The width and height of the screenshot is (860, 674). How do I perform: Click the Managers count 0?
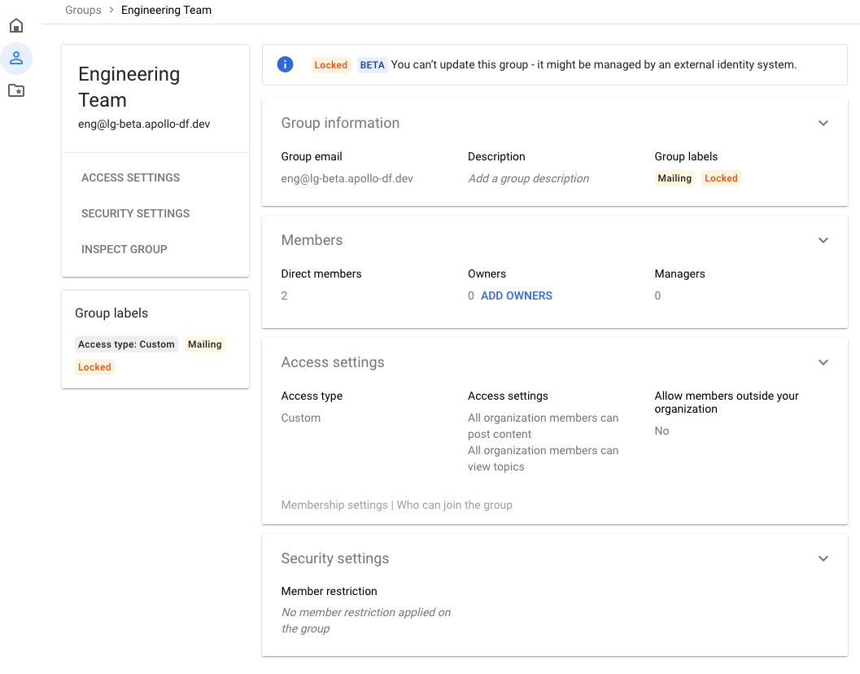pyautogui.click(x=657, y=295)
